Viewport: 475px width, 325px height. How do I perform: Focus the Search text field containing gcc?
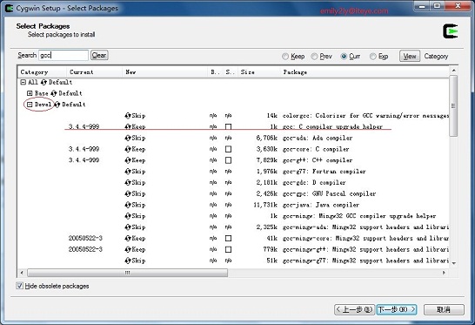[64, 55]
